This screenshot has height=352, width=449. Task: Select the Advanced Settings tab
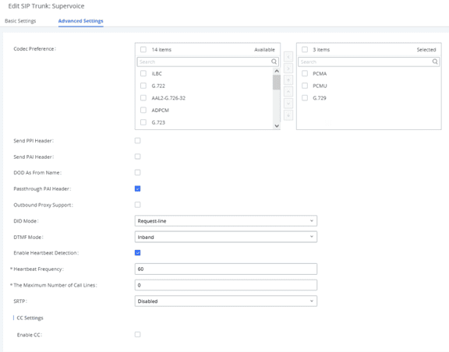coord(81,21)
